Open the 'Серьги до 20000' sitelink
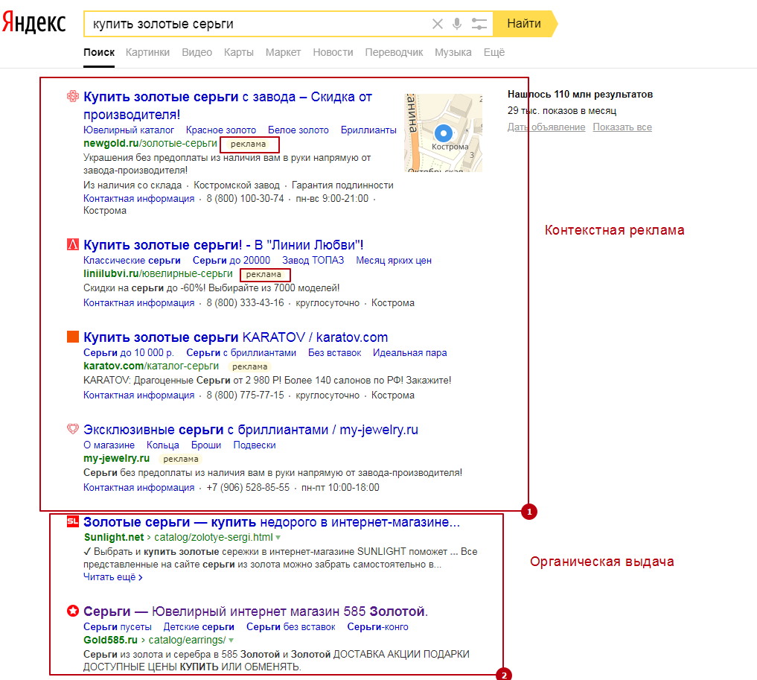757x680 pixels. [231, 261]
